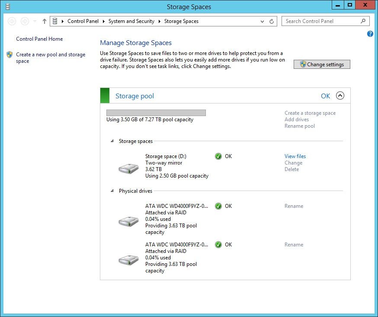This screenshot has height=317, width=378.
Task: Minimize the Storage Spaces window
Action: click(x=338, y=5)
